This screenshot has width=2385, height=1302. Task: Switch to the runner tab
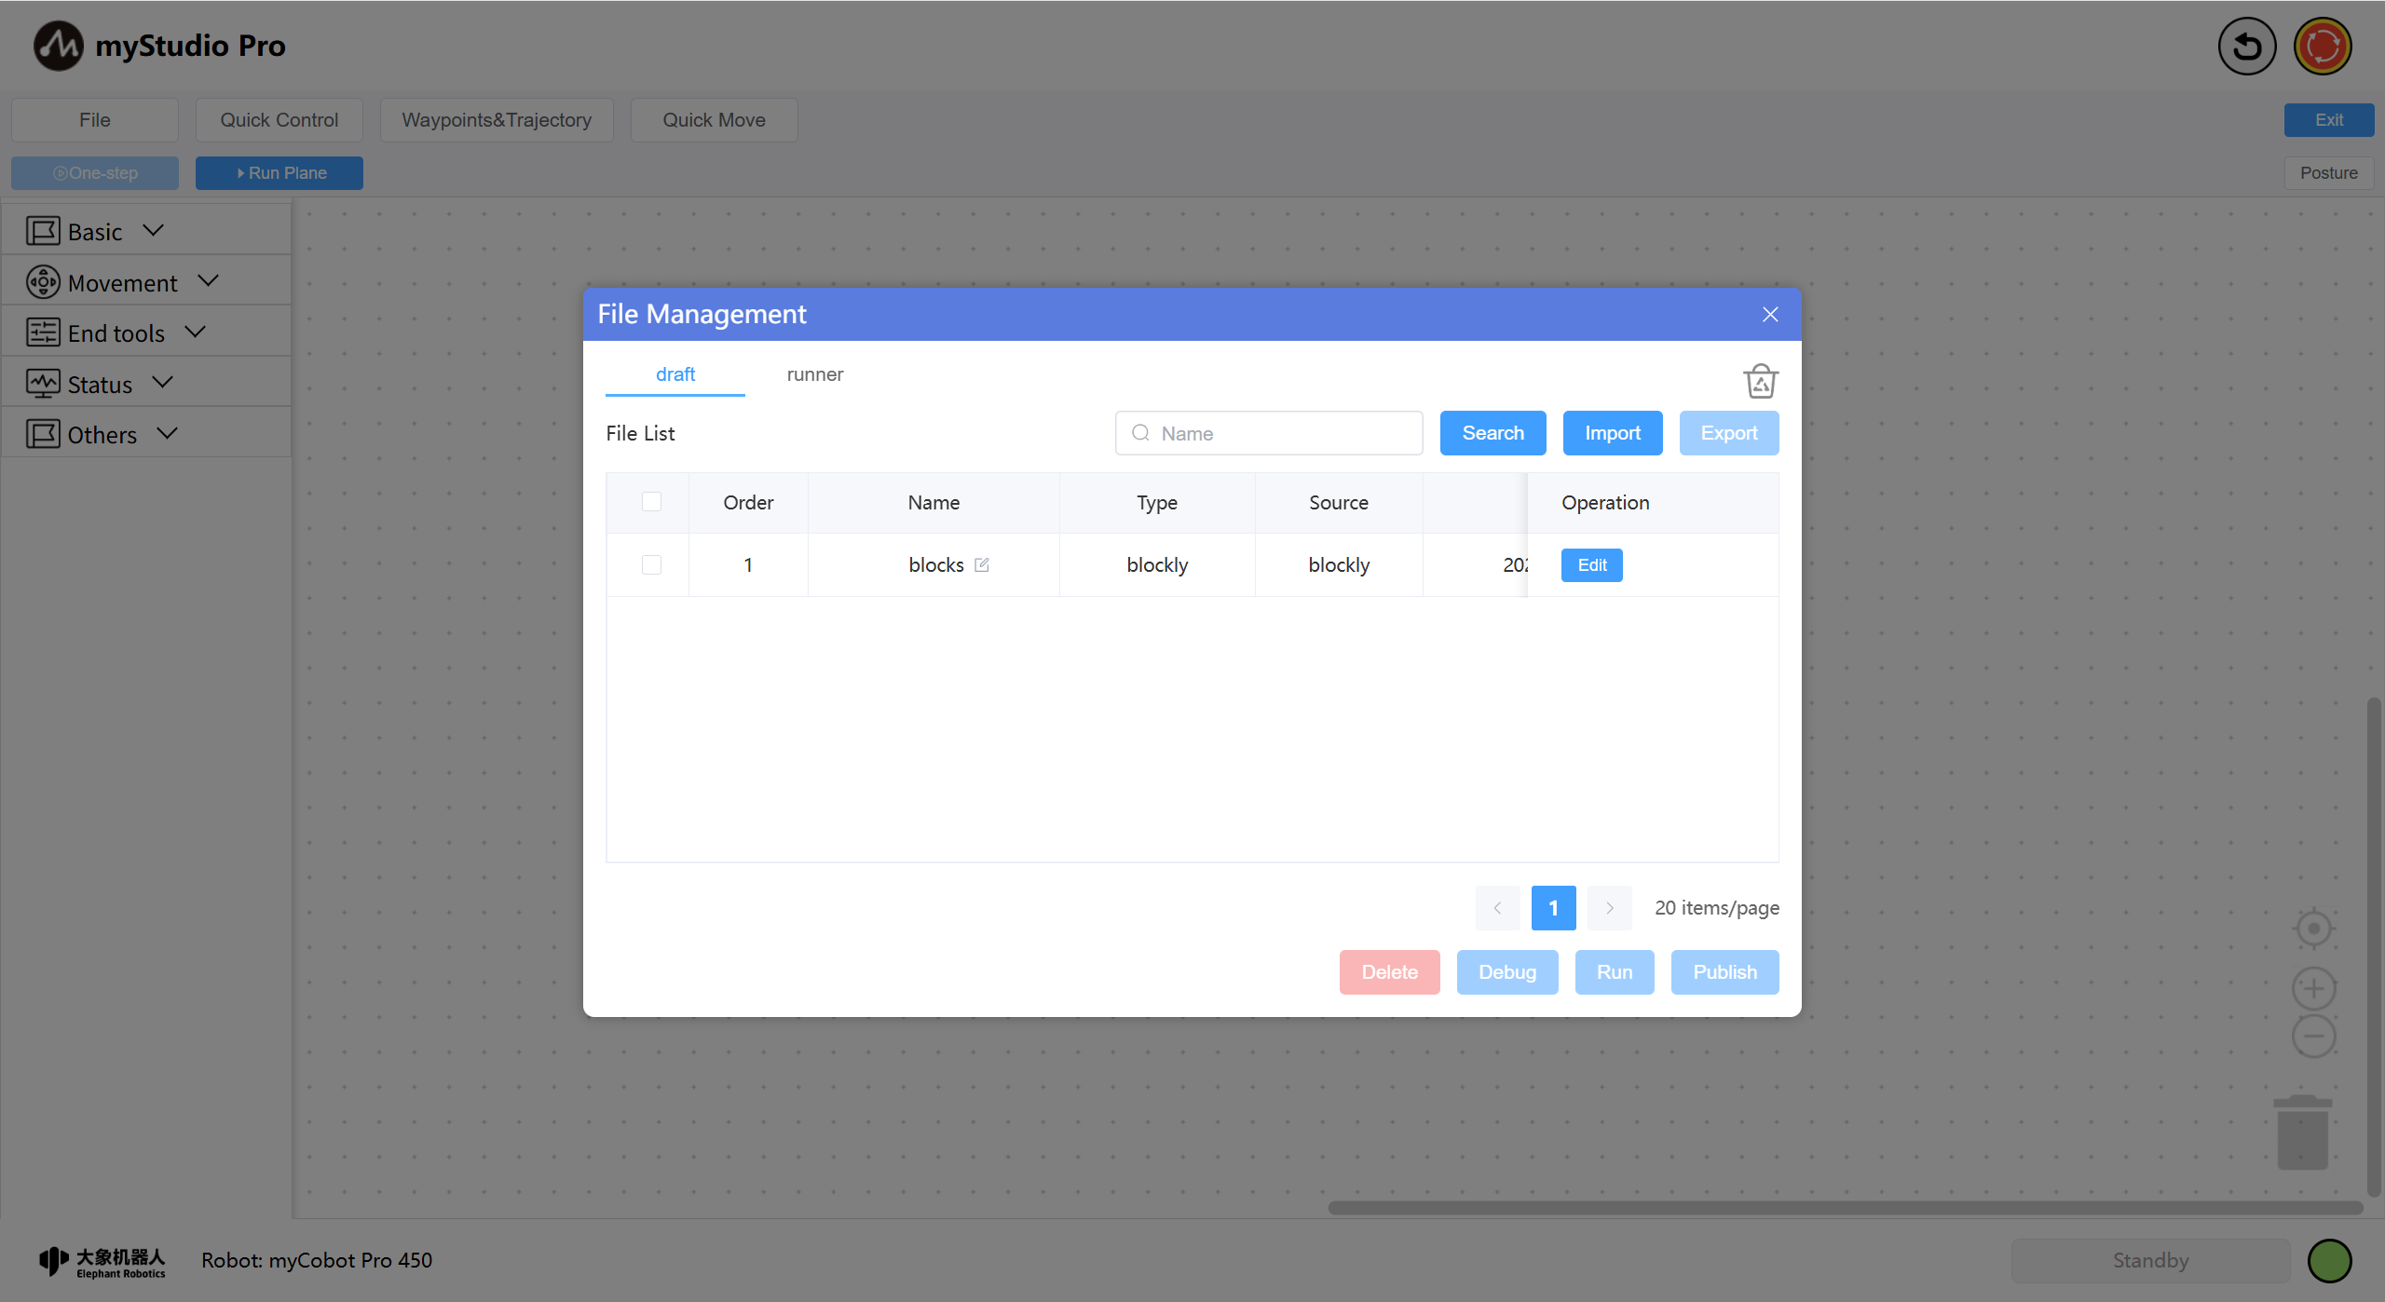[x=814, y=374]
